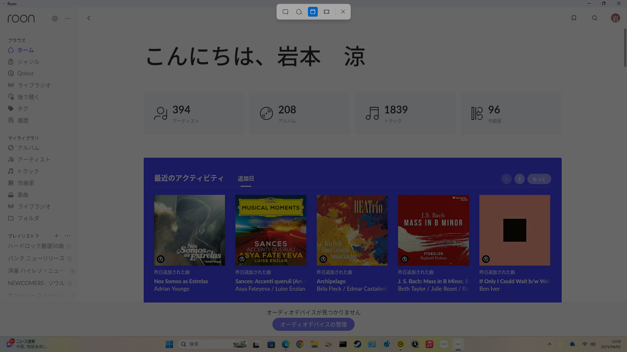This screenshot has height=352, width=627.
Task: Open the 12:59 clock and date
Action: (x=611, y=344)
